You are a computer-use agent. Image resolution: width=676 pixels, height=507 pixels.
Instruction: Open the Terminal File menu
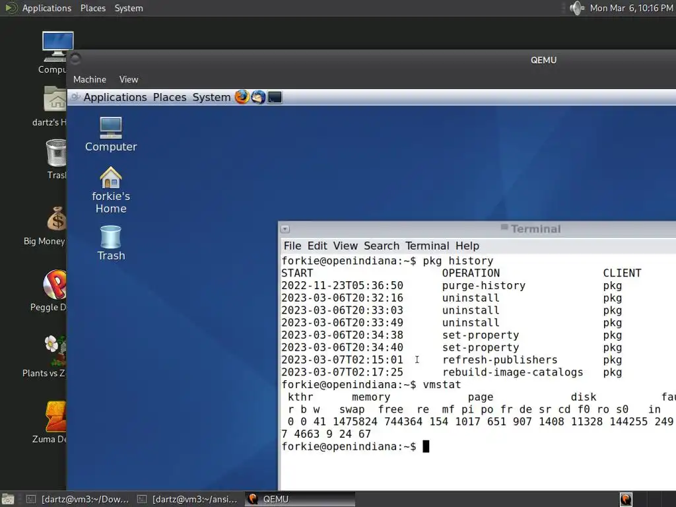click(x=292, y=246)
